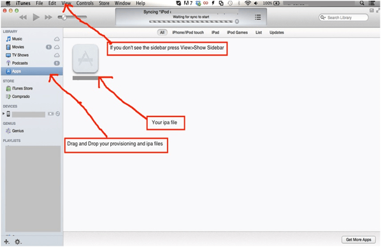
Task: Select the iPhone/iPod touch tab
Action: coord(188,32)
